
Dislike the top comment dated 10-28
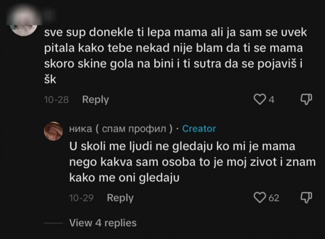[306, 99]
